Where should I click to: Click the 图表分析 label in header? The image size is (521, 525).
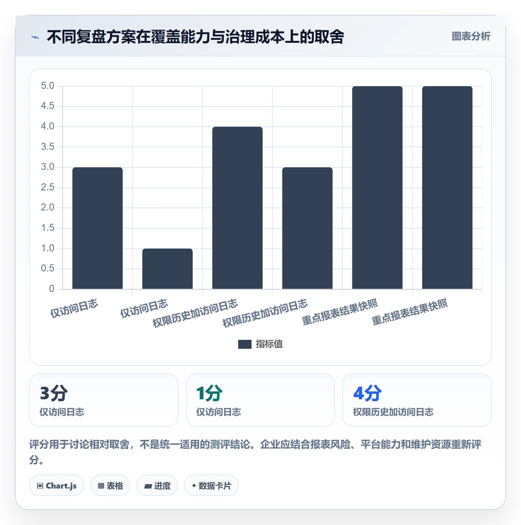(x=471, y=36)
